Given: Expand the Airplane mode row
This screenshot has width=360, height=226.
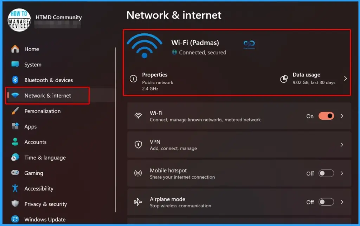Looking at the screenshot, I should [341, 202].
